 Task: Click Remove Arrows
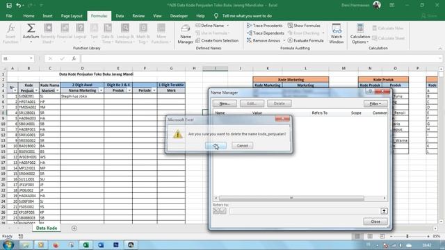(264, 40)
